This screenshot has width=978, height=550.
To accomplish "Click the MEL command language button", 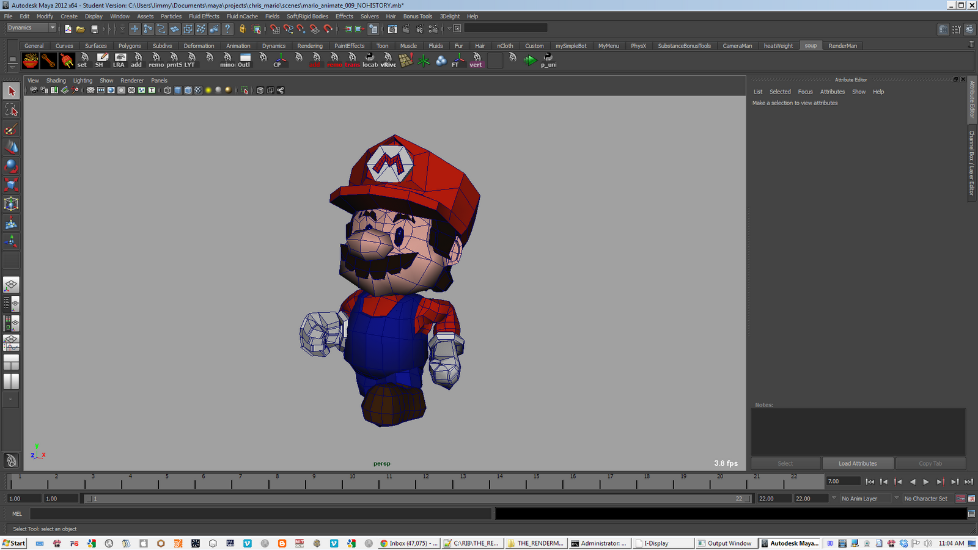I will pyautogui.click(x=17, y=514).
